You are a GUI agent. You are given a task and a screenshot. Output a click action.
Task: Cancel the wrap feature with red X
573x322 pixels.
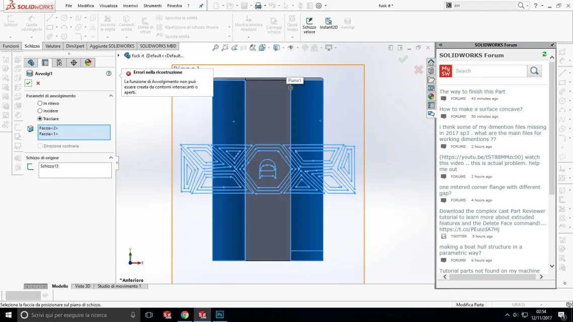(x=38, y=83)
